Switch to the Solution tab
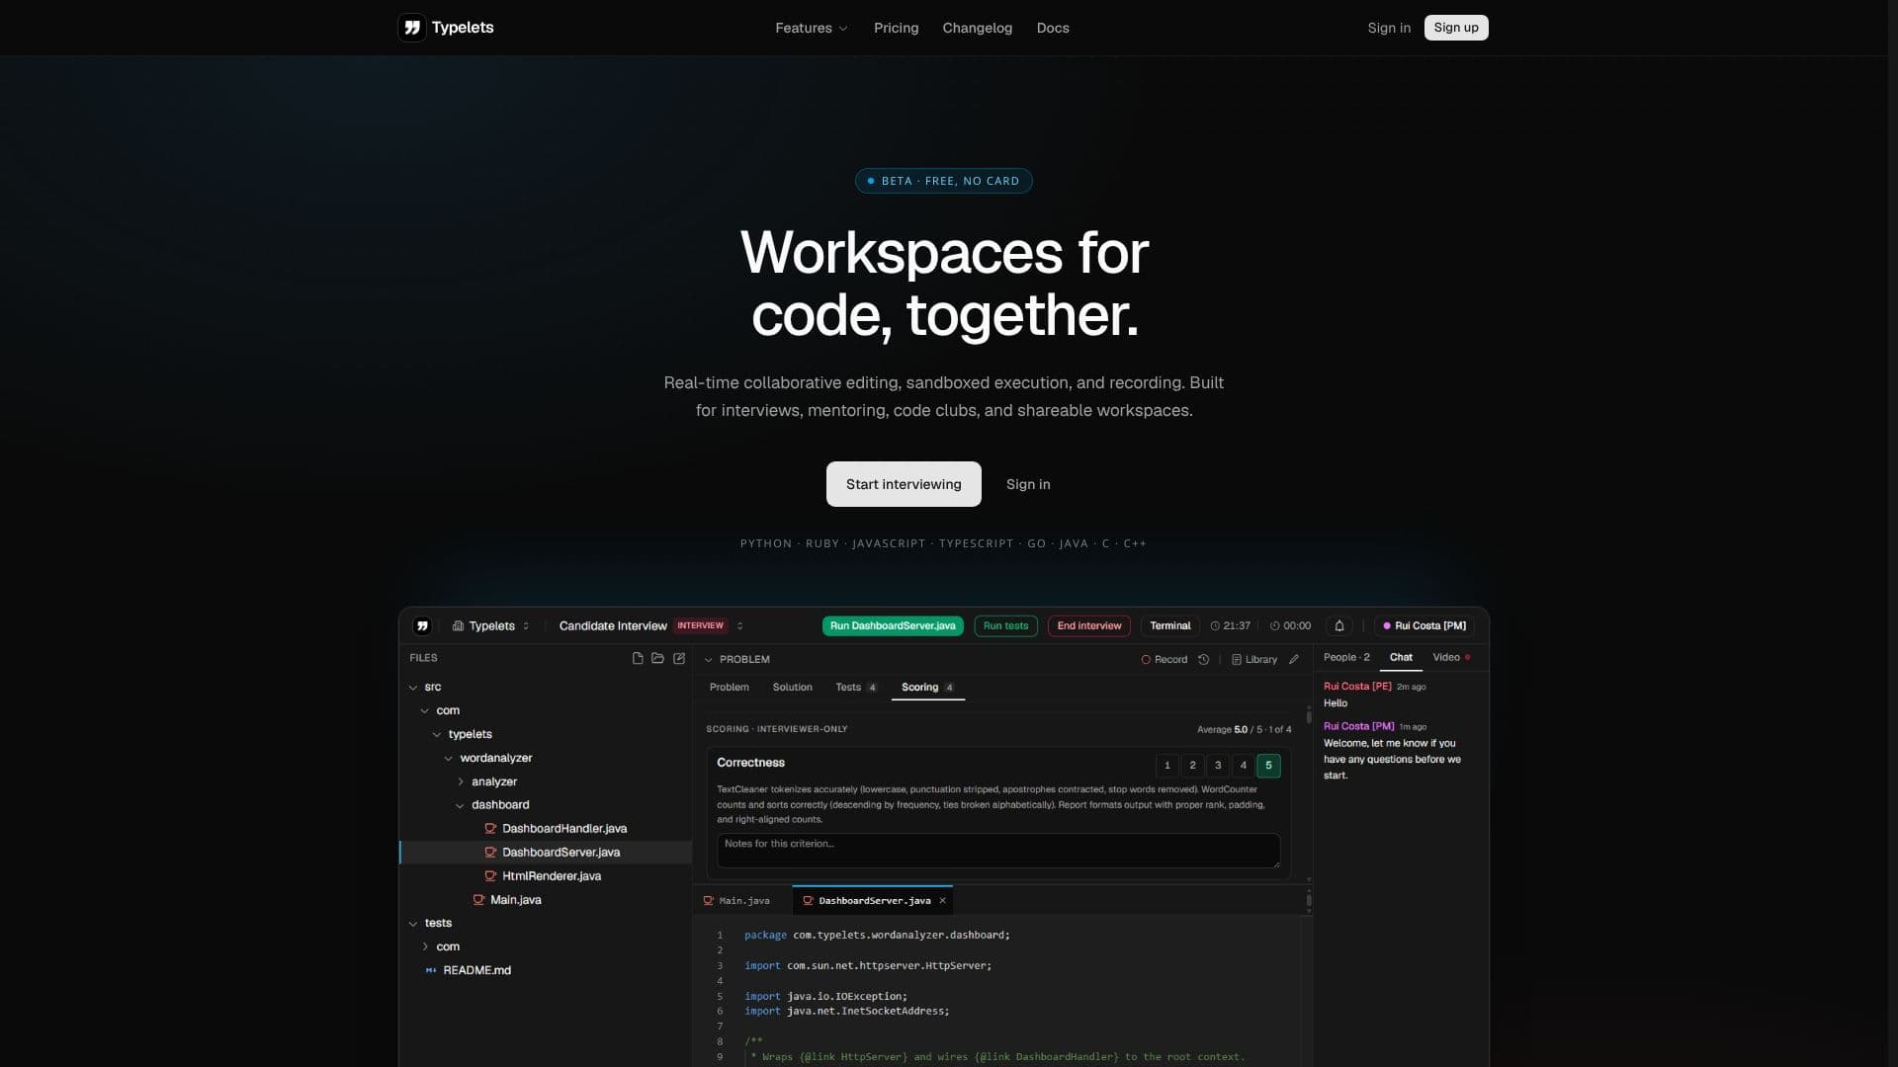 click(792, 688)
